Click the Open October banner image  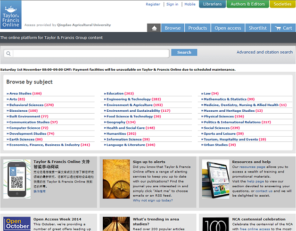tap(17, 224)
